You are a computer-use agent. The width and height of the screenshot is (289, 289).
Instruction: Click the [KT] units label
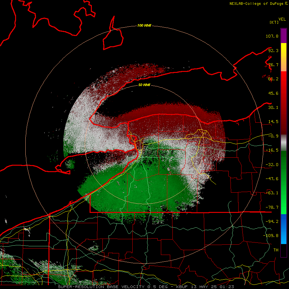[x=274, y=22]
